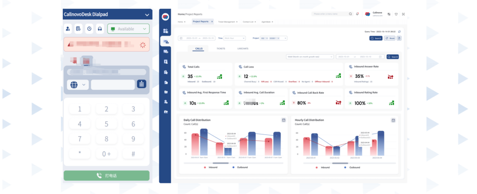The image size is (477, 194).
Task: Open the bottom folder-user icon in sidebar
Action: coord(166,112)
